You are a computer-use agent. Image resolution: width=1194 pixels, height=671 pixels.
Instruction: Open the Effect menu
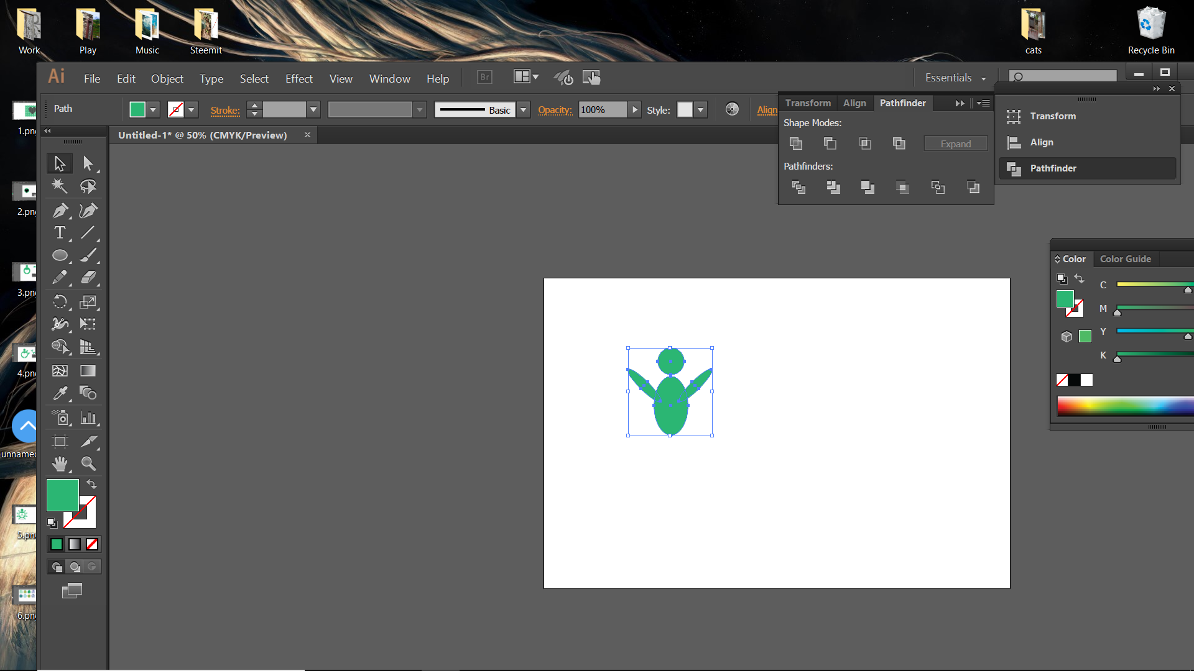click(299, 79)
